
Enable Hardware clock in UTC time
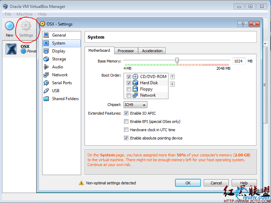(x=126, y=130)
